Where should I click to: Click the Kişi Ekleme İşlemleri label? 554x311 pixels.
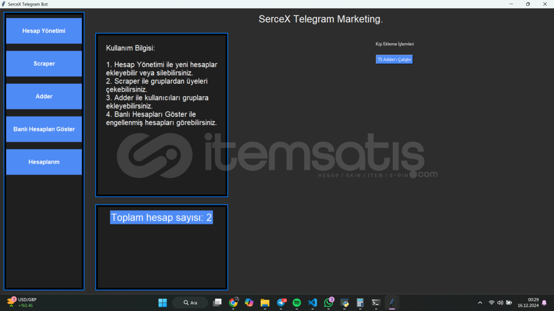coord(395,44)
